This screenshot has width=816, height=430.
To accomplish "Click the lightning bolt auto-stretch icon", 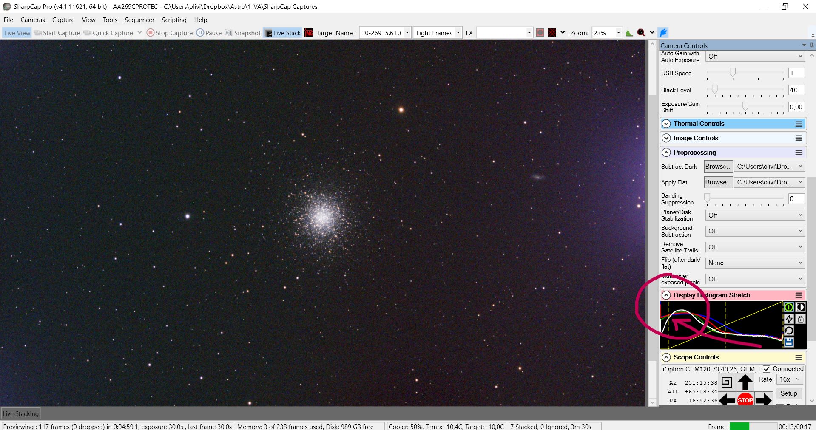I will (x=789, y=319).
